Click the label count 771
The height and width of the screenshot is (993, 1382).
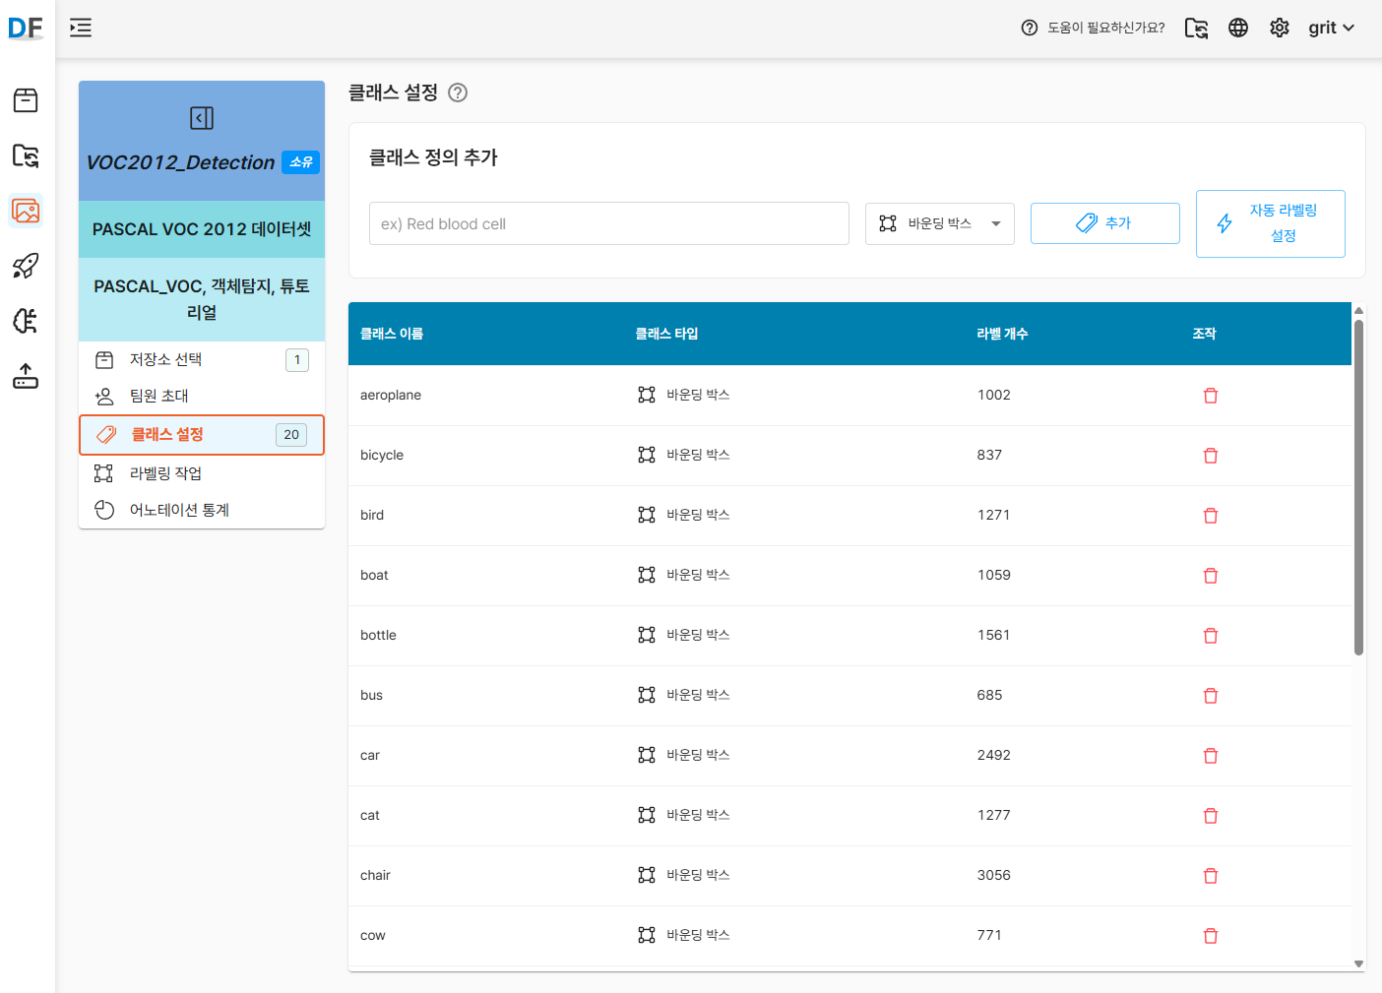point(989,936)
